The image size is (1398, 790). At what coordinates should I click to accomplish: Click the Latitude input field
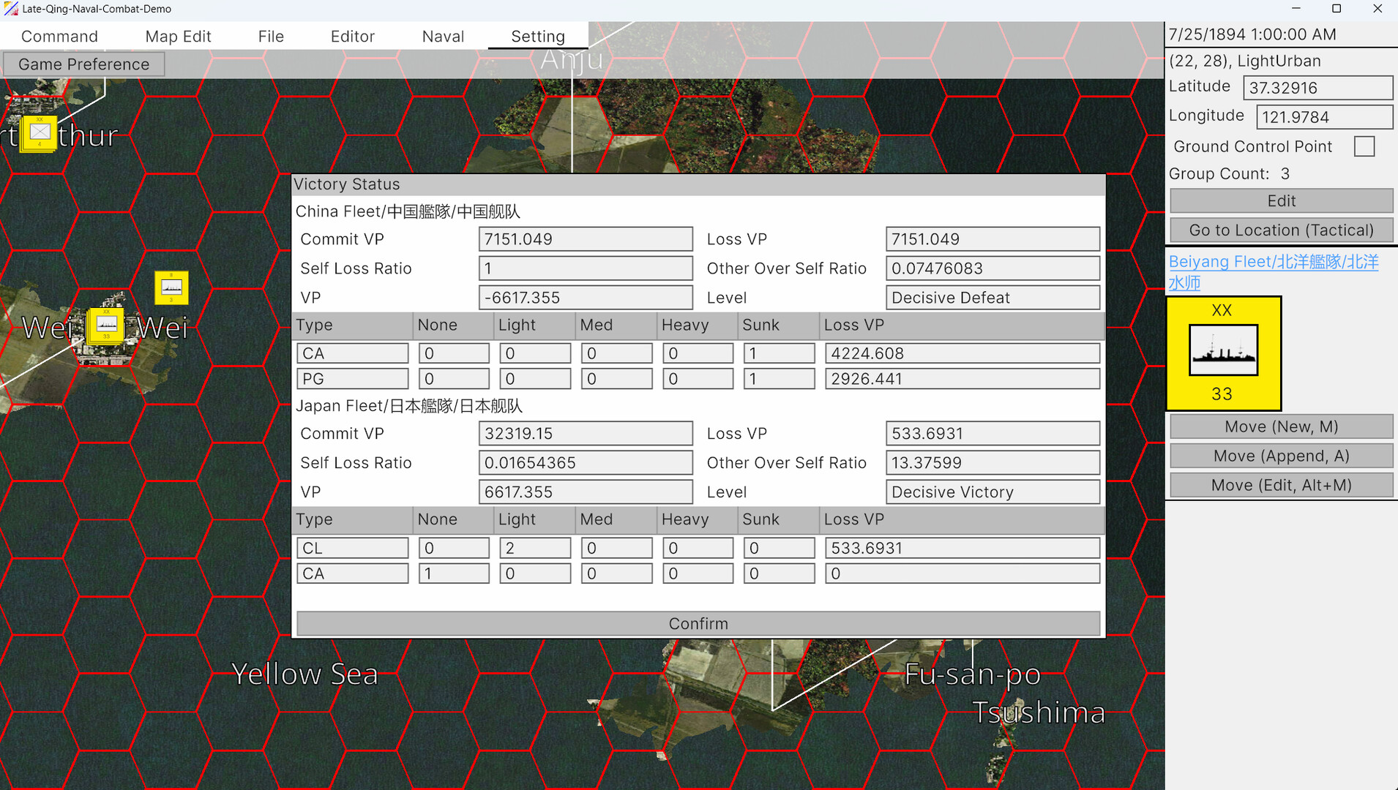click(x=1317, y=87)
